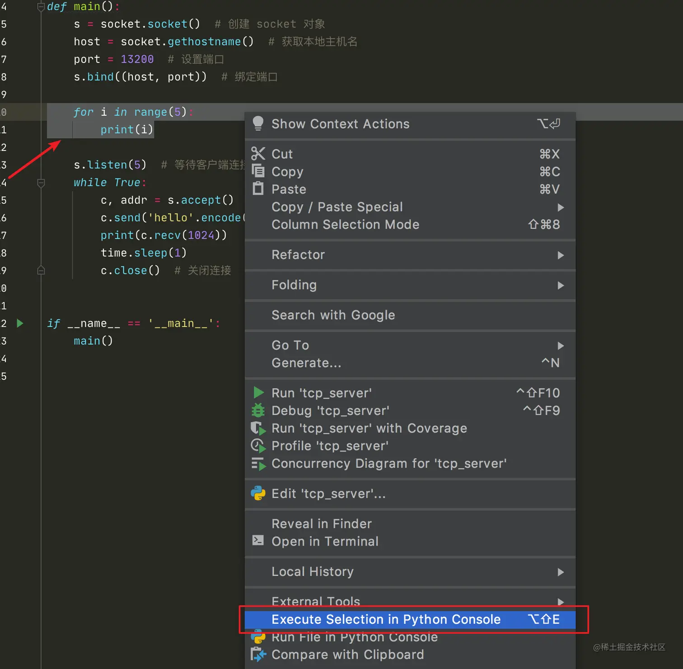Click the Paste clipboard icon
This screenshot has height=669, width=683.
(x=258, y=188)
